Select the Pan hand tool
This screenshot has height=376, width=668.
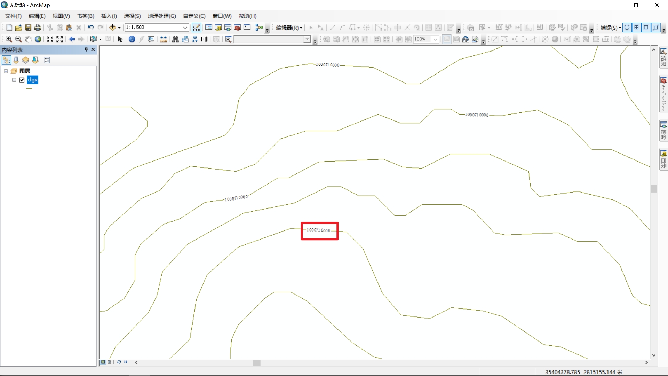(x=28, y=39)
